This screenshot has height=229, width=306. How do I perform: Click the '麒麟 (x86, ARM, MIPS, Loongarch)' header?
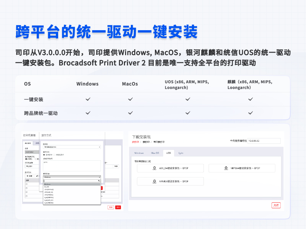pos(250,85)
